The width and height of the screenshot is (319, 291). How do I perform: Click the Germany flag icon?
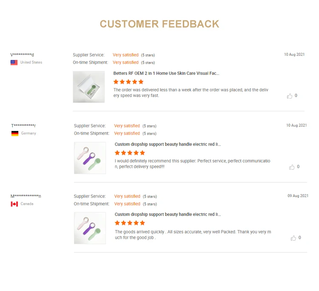[15, 133]
